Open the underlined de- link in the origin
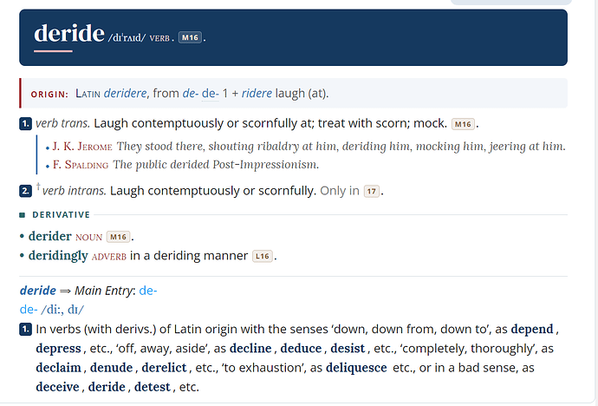Screen dimensions: 598x406 [x=210, y=93]
